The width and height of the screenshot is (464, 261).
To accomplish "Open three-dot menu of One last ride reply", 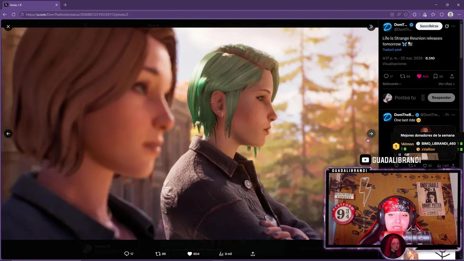I will pos(453,115).
